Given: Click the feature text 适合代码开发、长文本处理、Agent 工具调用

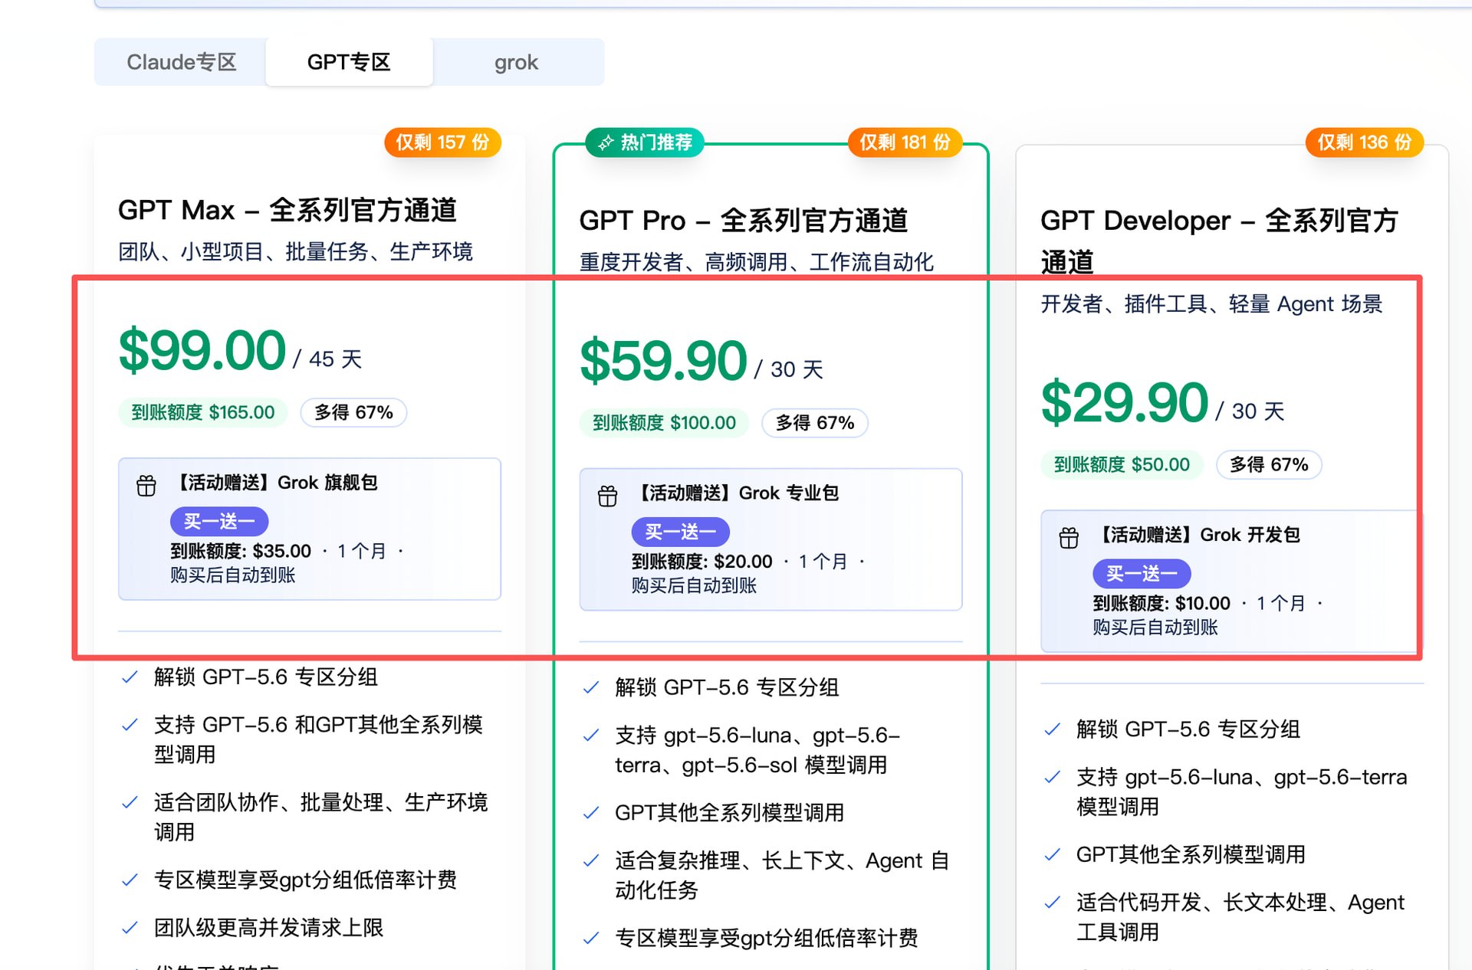Looking at the screenshot, I should pos(1240,917).
